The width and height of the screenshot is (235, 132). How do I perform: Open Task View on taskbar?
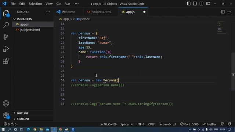[22, 129]
